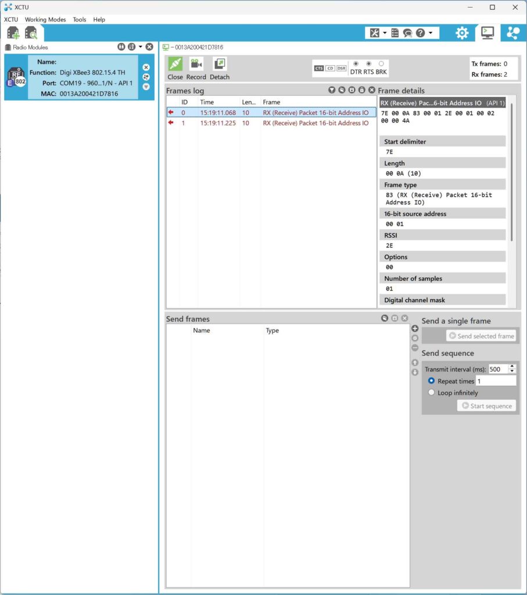The image size is (527, 595).
Task: Click the Transmit interval input field
Action: pyautogui.click(x=498, y=369)
